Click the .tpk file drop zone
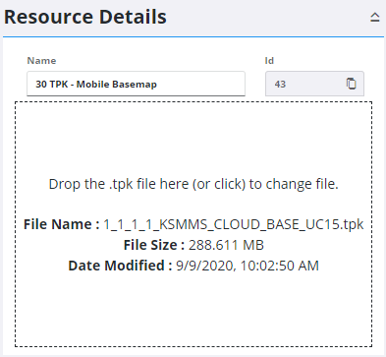The image size is (386, 357). click(193, 224)
